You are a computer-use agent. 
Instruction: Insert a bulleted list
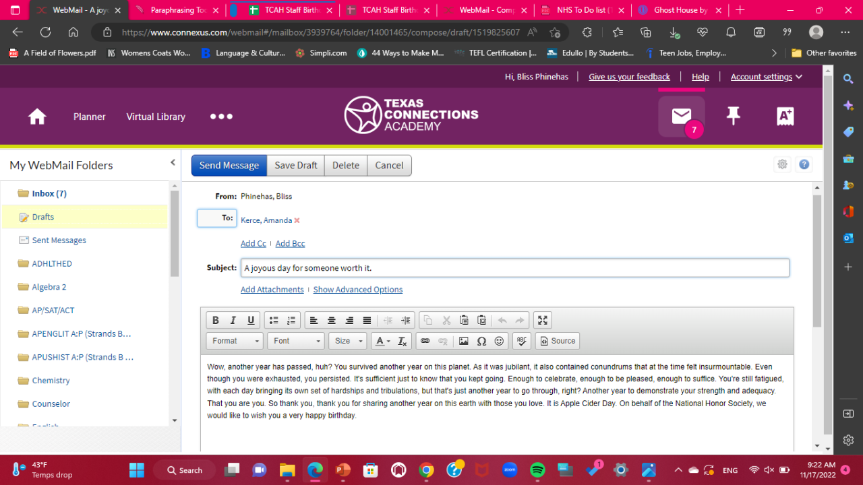click(x=274, y=321)
